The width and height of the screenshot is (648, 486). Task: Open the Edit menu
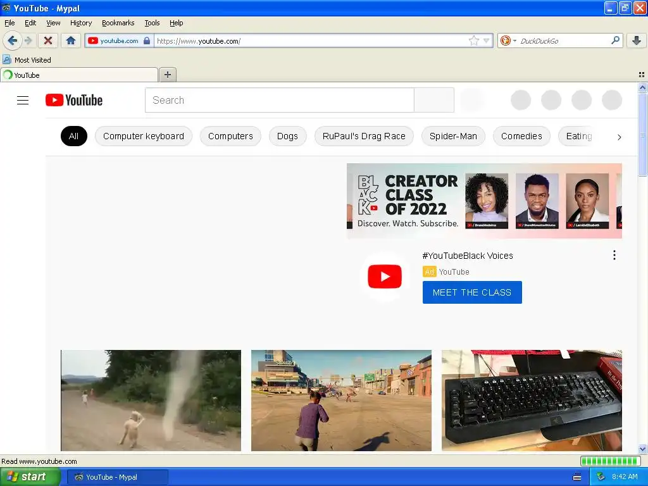(30, 23)
